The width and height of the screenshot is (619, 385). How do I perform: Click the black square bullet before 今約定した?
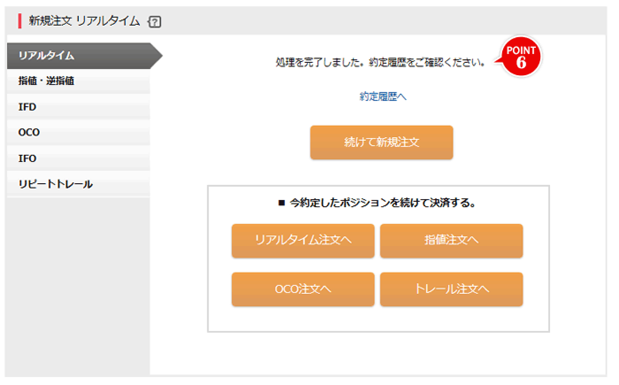(281, 203)
